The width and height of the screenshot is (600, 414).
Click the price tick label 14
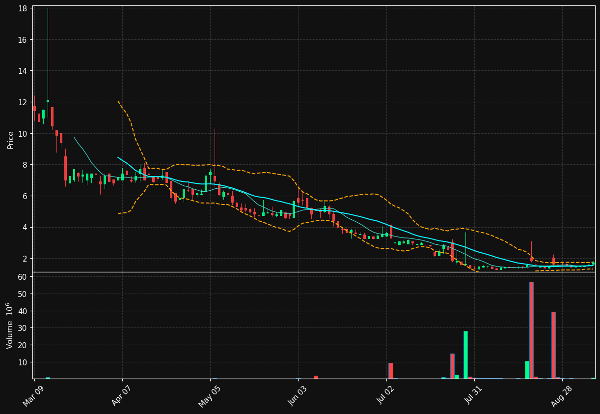23,71
